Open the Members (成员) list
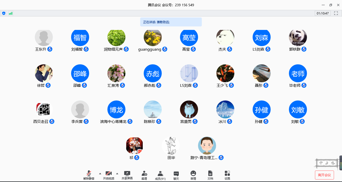This screenshot has height=182, width=342. click(160, 175)
